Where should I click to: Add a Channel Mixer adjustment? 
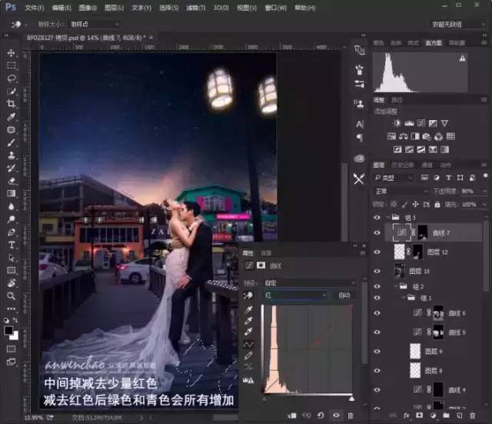(x=439, y=136)
